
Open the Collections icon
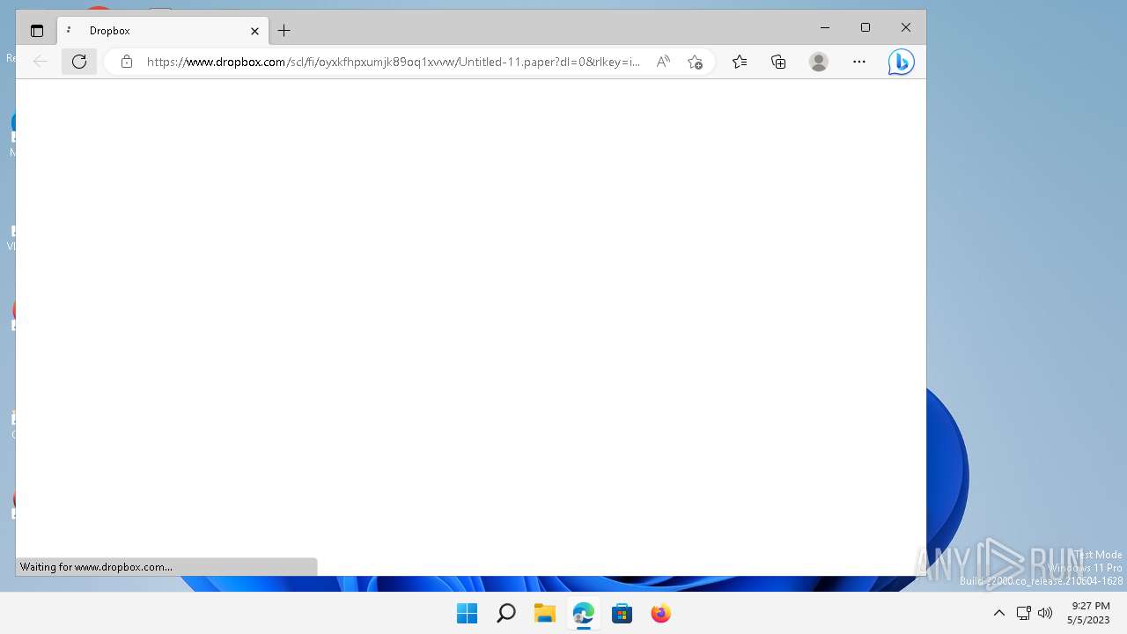pos(778,62)
